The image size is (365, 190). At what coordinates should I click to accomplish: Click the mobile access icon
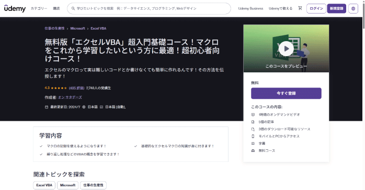(x=253, y=136)
